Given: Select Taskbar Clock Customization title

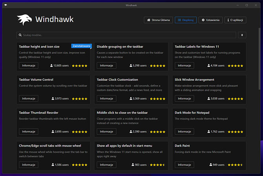Looking at the screenshot, I should [117, 80].
